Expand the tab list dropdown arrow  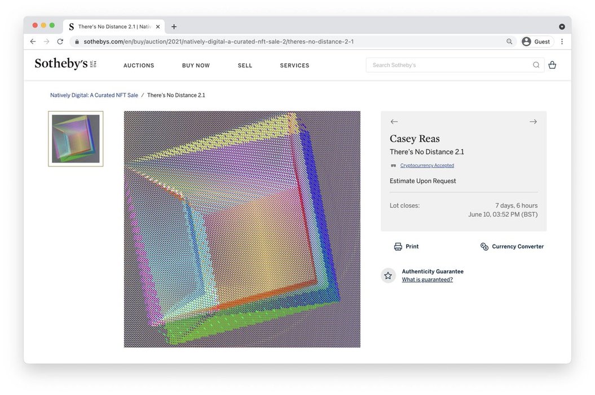[x=562, y=27]
